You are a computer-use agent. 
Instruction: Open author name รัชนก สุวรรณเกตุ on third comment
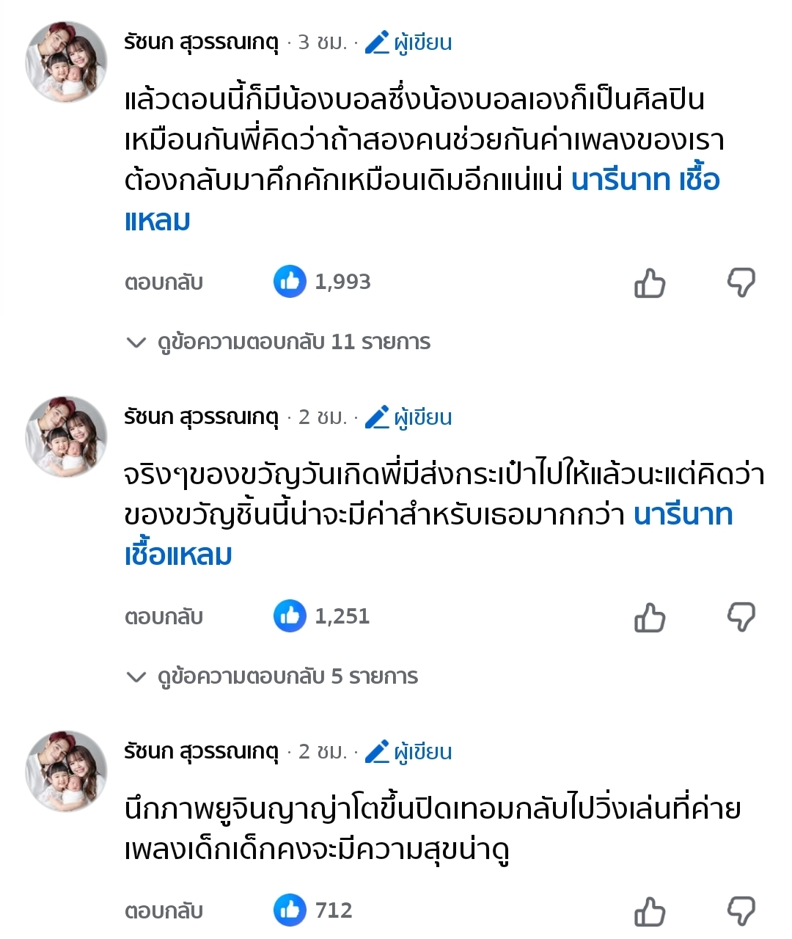[202, 752]
